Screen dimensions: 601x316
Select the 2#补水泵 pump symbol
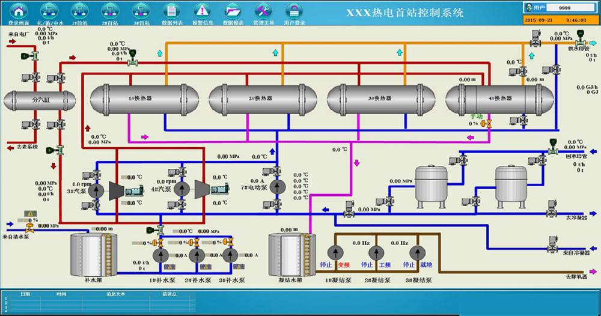click(x=197, y=255)
